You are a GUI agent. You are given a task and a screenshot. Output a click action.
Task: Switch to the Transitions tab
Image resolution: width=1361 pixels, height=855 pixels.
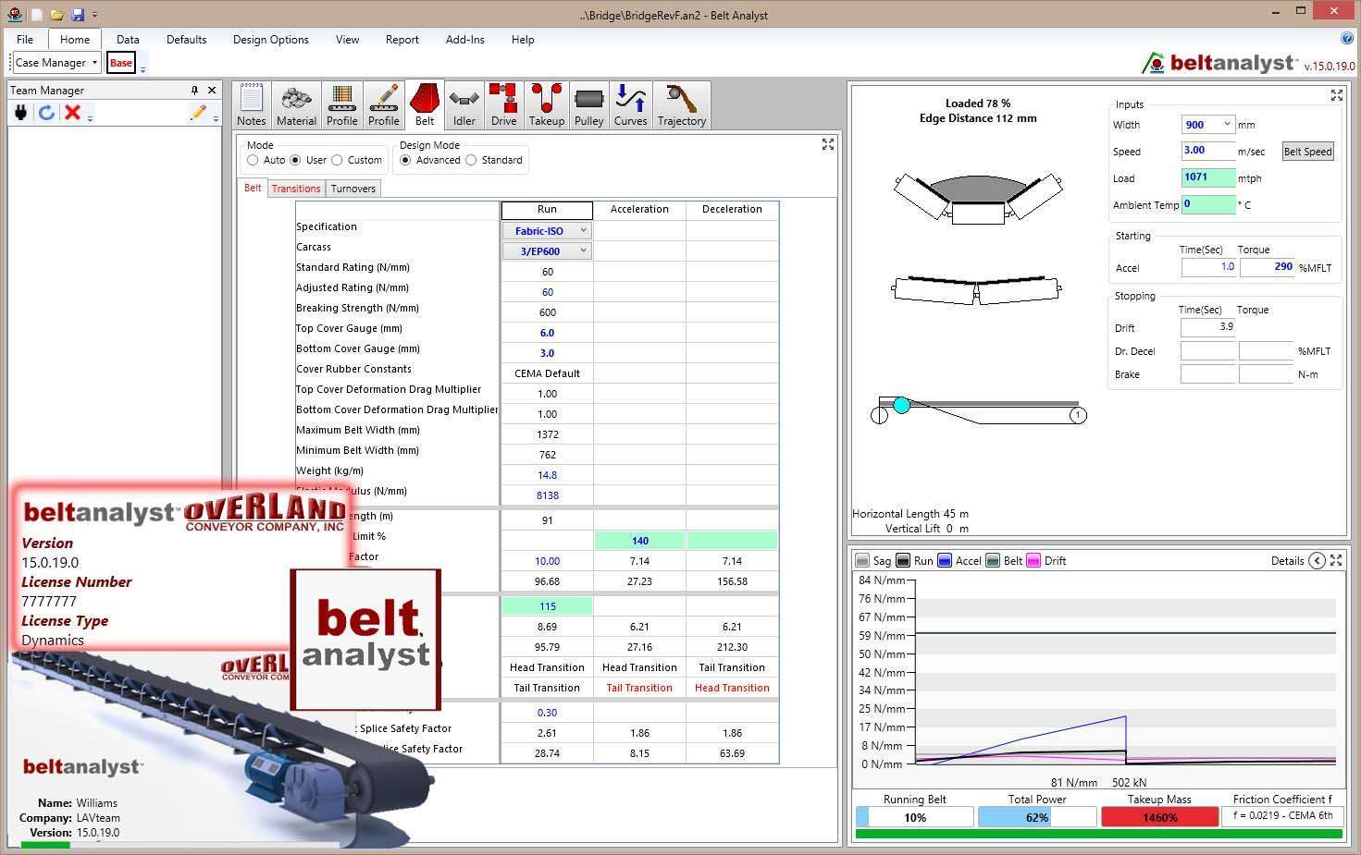tap(296, 188)
